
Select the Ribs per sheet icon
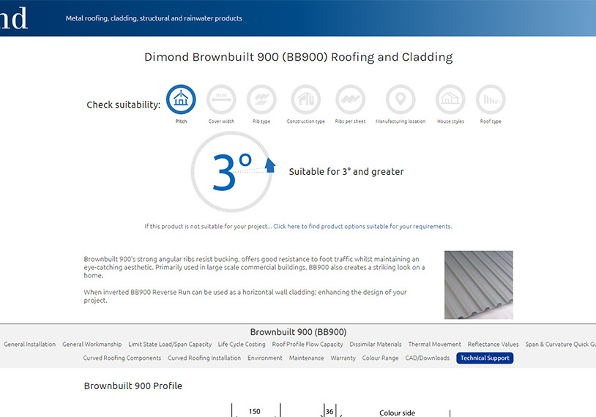(x=351, y=99)
